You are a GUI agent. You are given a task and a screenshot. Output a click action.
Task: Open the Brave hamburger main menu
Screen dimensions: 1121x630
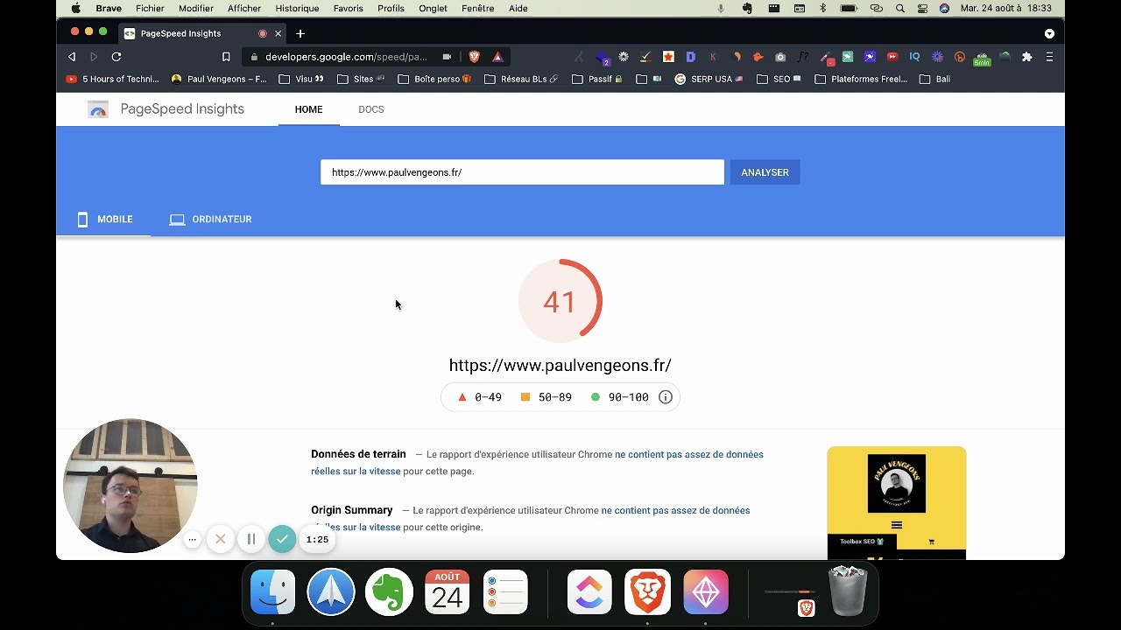(1049, 57)
